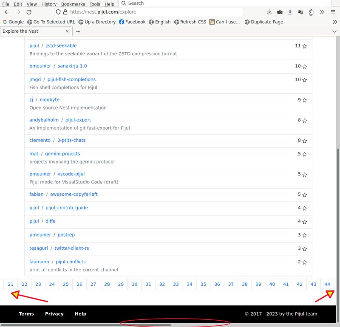Go to pagination page 21
Screen dimensions: 340x327
coord(10,284)
